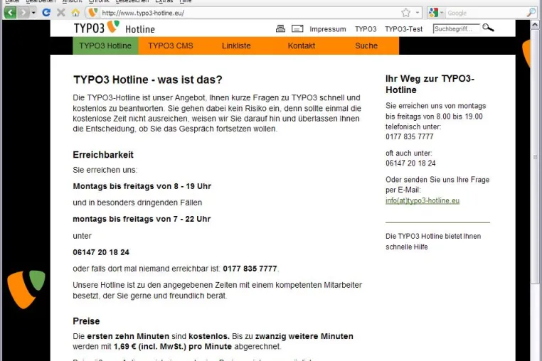The width and height of the screenshot is (542, 361).
Task: Bookmark this page with the star icon
Action: pyautogui.click(x=406, y=13)
